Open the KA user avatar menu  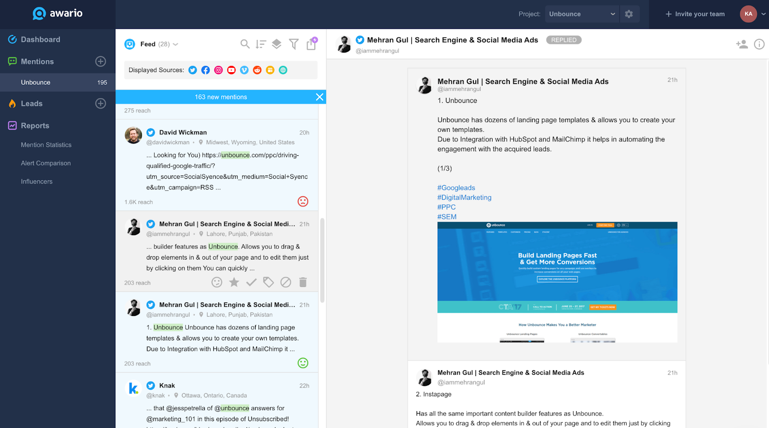coord(748,14)
